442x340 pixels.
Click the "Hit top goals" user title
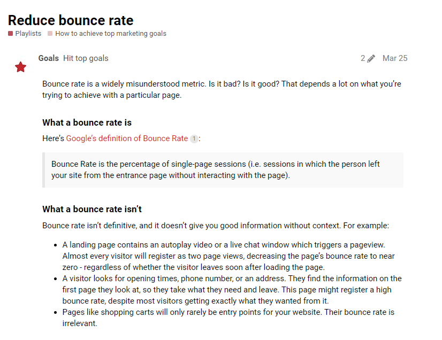(x=86, y=58)
